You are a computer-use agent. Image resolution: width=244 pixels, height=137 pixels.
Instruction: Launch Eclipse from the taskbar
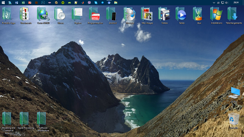tap(50, 2)
